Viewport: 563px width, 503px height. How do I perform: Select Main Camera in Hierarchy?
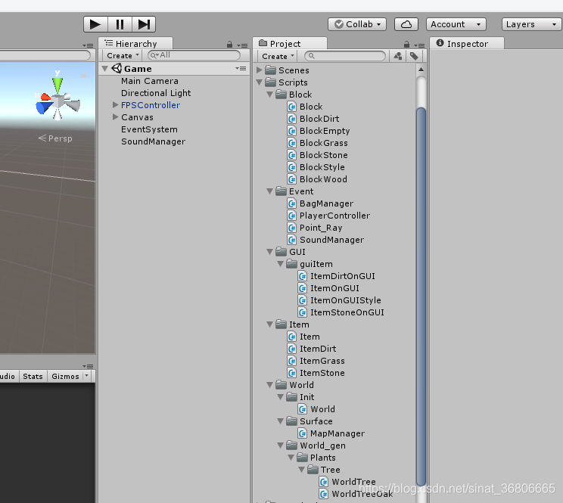(150, 81)
